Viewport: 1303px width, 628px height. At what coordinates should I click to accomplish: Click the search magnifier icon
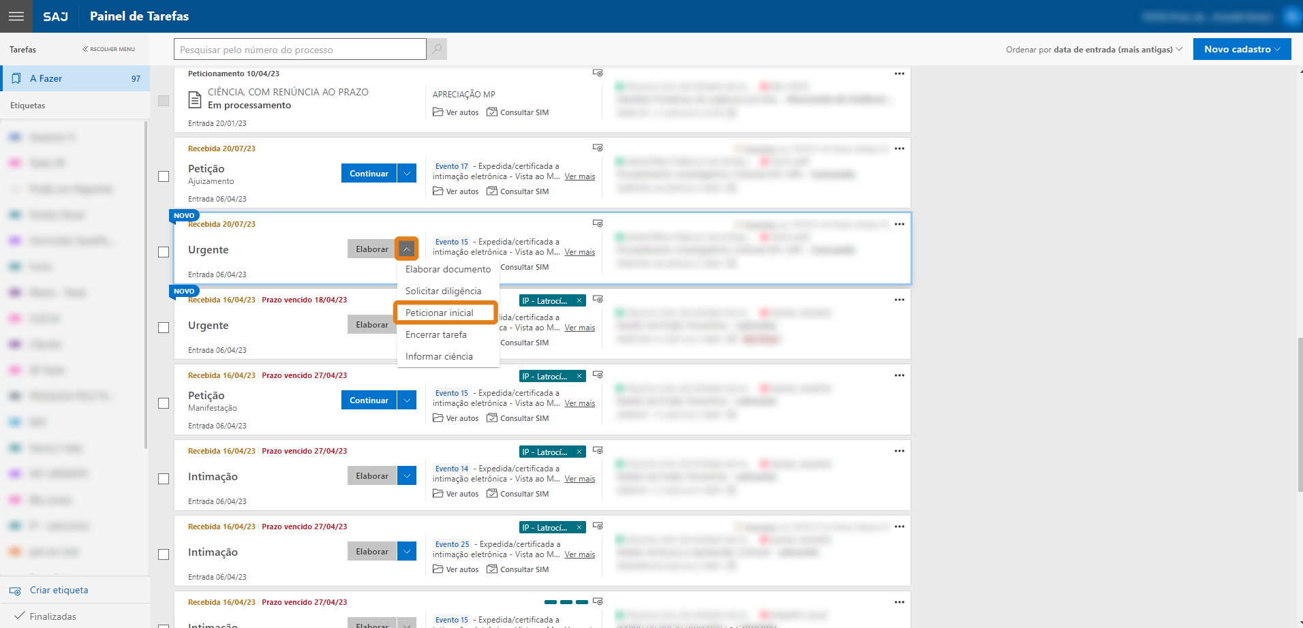[437, 49]
